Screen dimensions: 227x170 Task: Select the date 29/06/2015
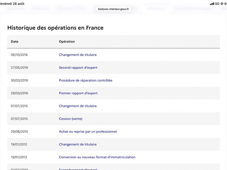tap(19, 131)
